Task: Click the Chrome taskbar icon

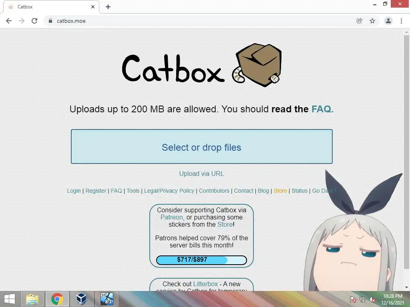Action: [x=57, y=299]
